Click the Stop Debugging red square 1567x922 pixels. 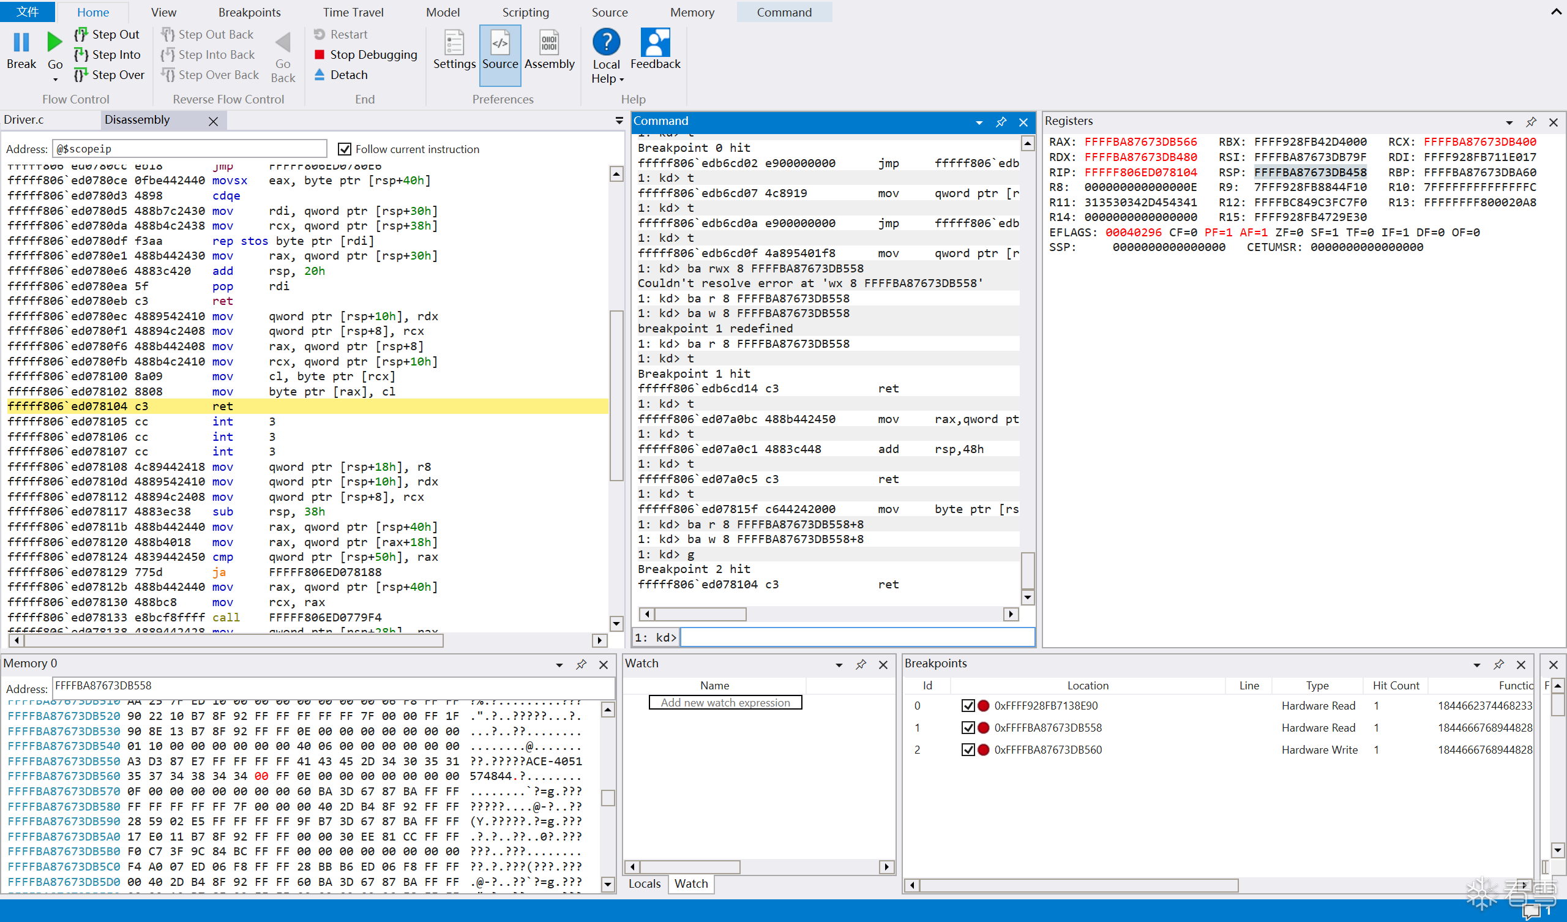click(320, 54)
